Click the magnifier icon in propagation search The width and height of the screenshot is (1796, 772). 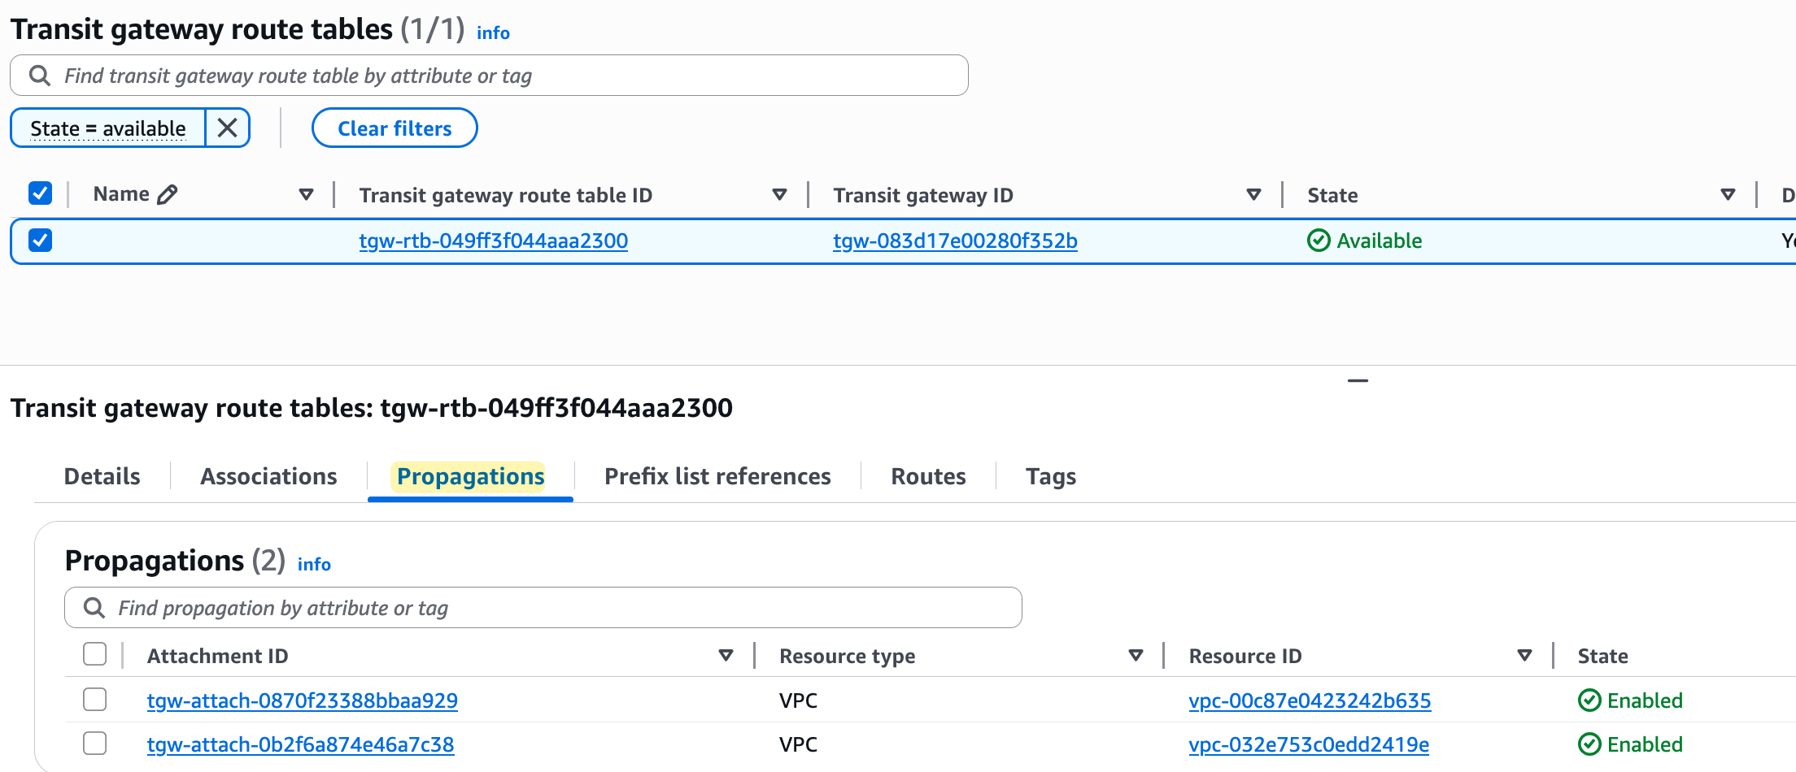pyautogui.click(x=94, y=608)
